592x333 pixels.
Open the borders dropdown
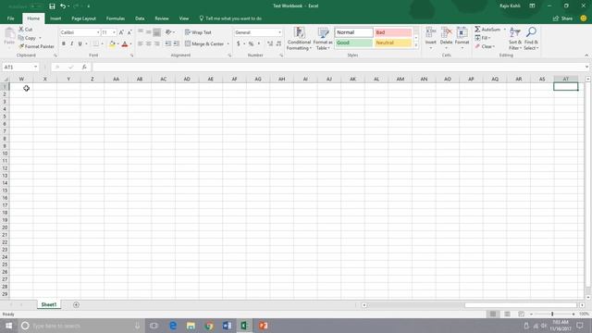point(102,44)
